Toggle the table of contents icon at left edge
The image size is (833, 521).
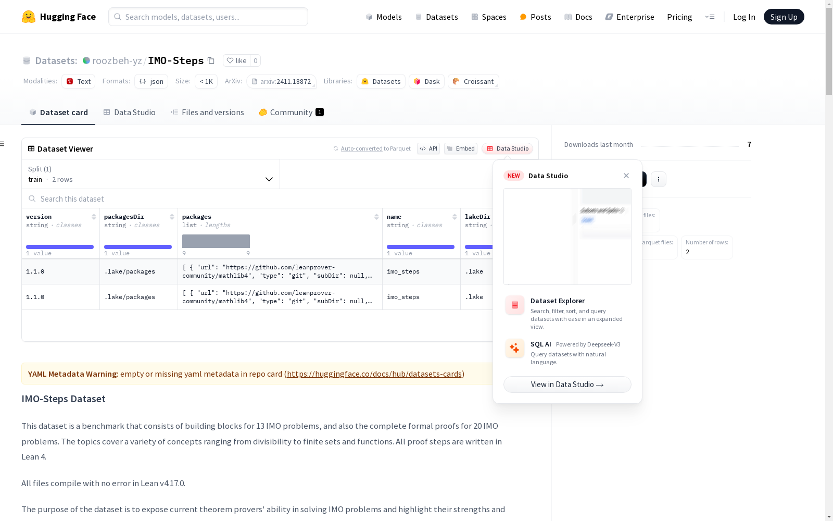2,144
